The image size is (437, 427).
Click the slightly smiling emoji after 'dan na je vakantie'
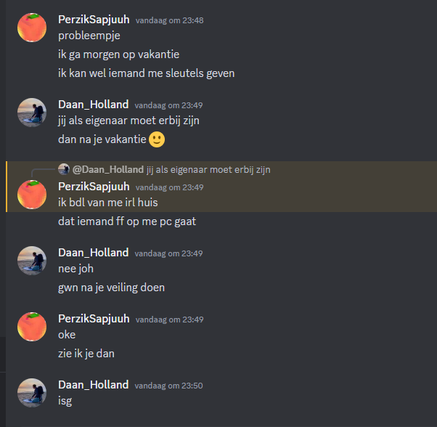(x=157, y=139)
